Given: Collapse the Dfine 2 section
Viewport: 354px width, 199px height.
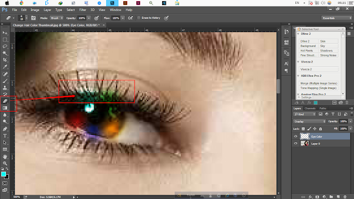Looking at the screenshot, I should [298, 34].
